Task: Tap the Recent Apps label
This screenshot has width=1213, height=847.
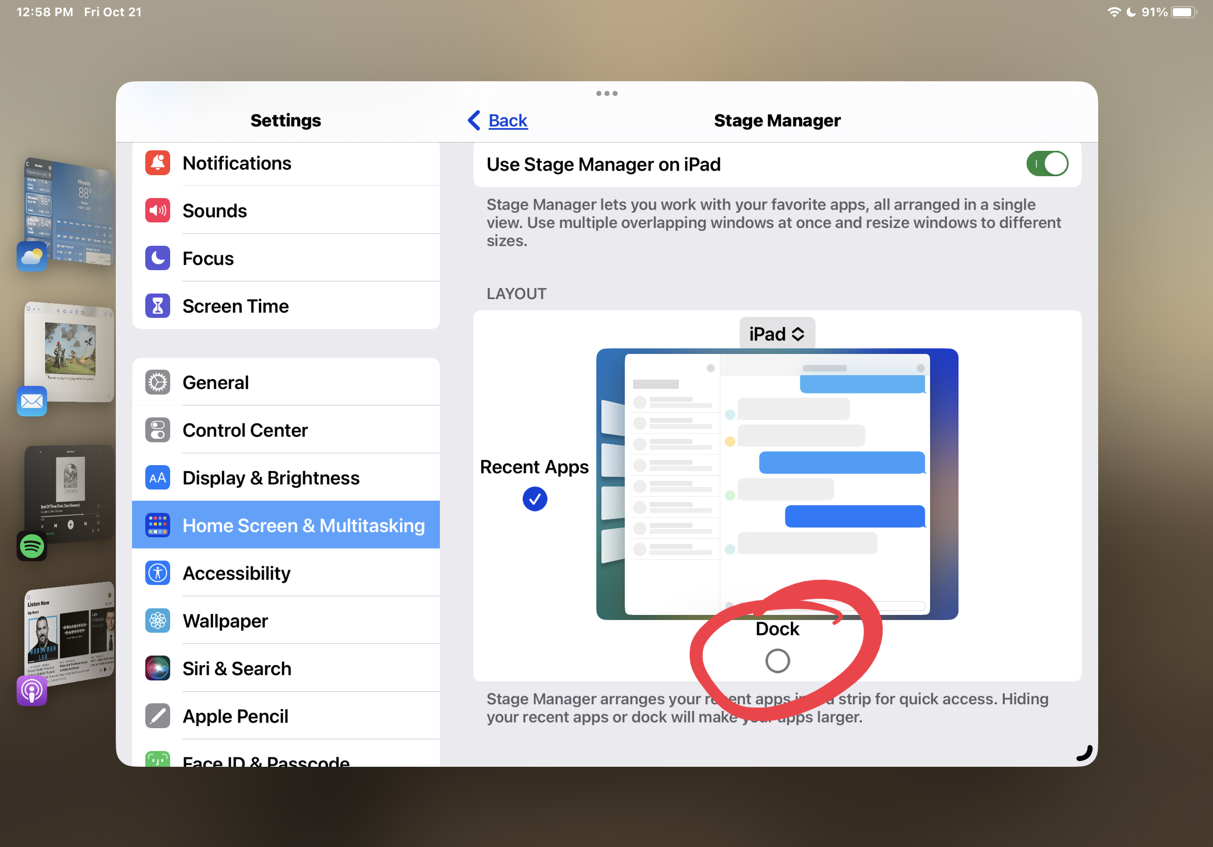Action: [534, 467]
